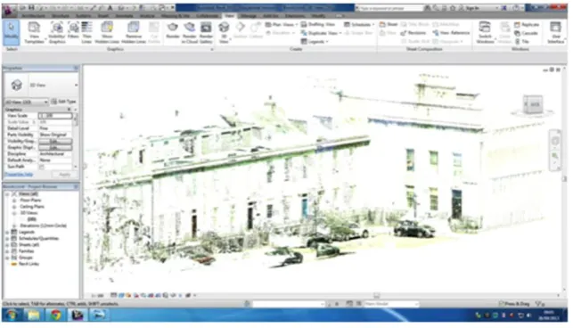The width and height of the screenshot is (573, 328).
Task: Click the Apply button in Properties
Action: tap(65, 175)
